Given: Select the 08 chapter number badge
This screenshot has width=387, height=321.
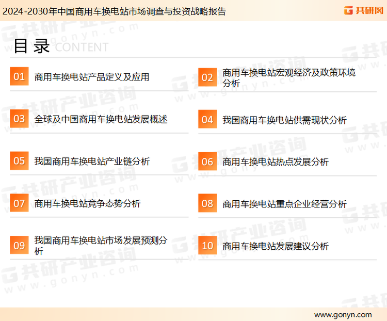Looking at the screenshot, I should tap(207, 204).
